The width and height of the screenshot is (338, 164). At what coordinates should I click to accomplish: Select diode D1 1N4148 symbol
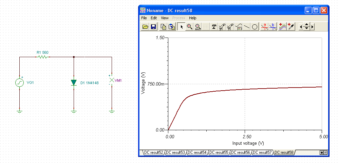pos(74,83)
